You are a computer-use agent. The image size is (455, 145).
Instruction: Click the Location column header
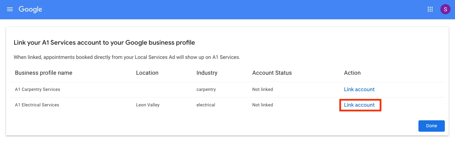147,73
